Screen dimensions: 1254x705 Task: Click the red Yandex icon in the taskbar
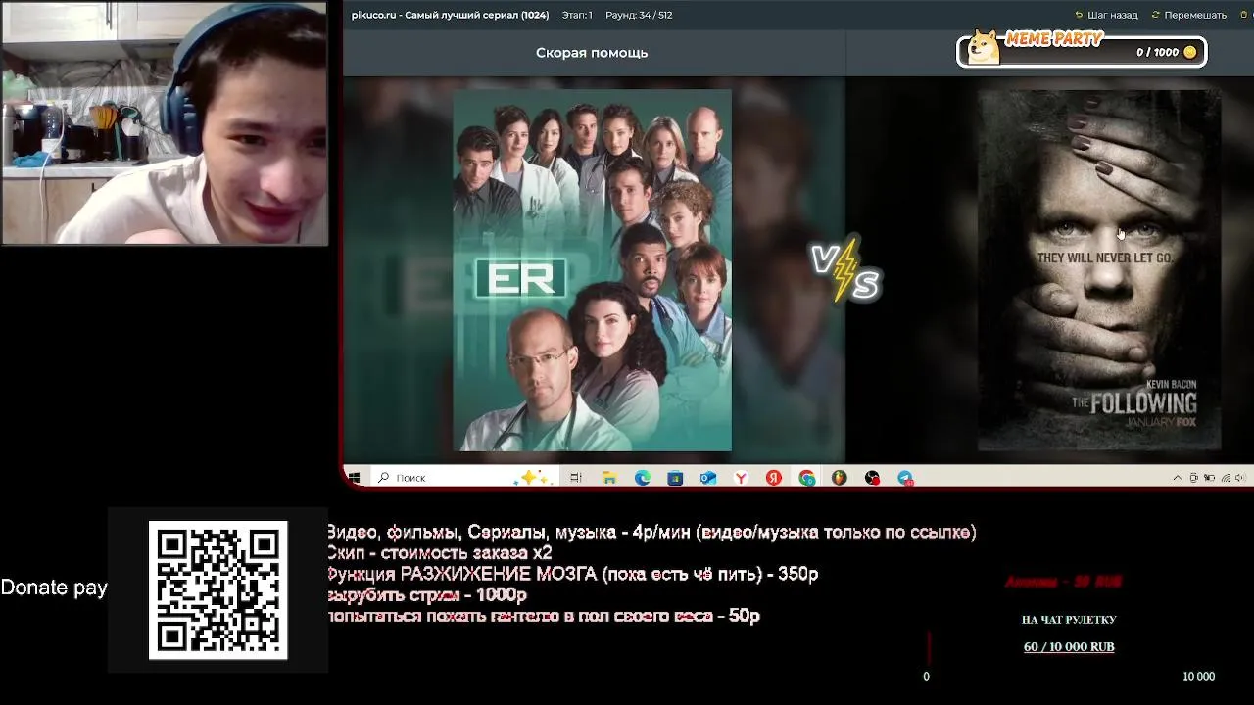tap(774, 478)
